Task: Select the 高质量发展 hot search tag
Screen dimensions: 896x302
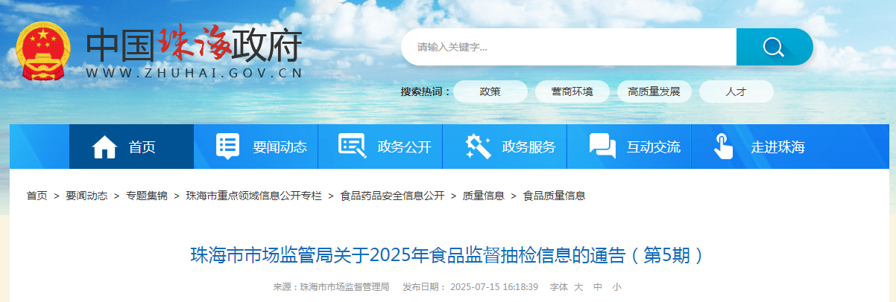Action: pos(654,91)
